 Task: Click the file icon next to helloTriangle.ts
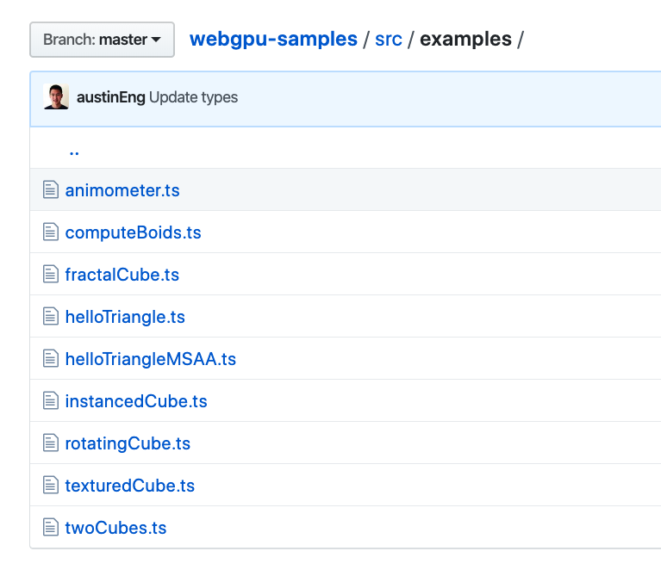click(x=50, y=317)
